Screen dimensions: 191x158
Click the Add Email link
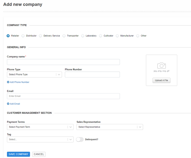coord(15,104)
